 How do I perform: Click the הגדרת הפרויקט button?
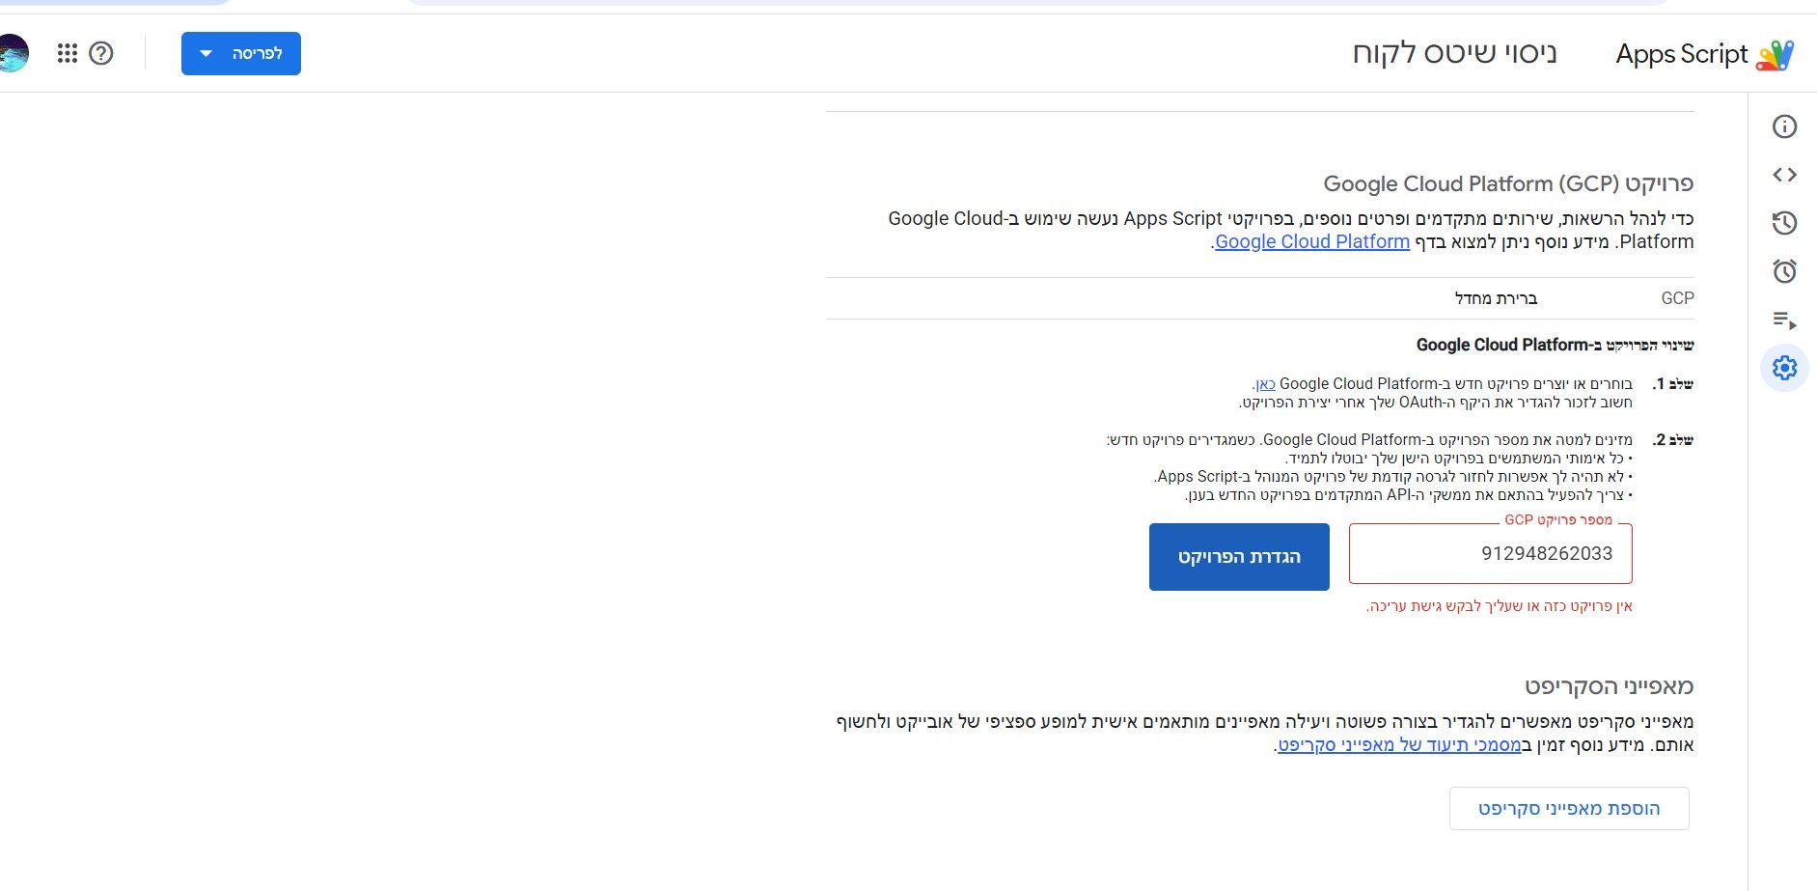[x=1239, y=557]
